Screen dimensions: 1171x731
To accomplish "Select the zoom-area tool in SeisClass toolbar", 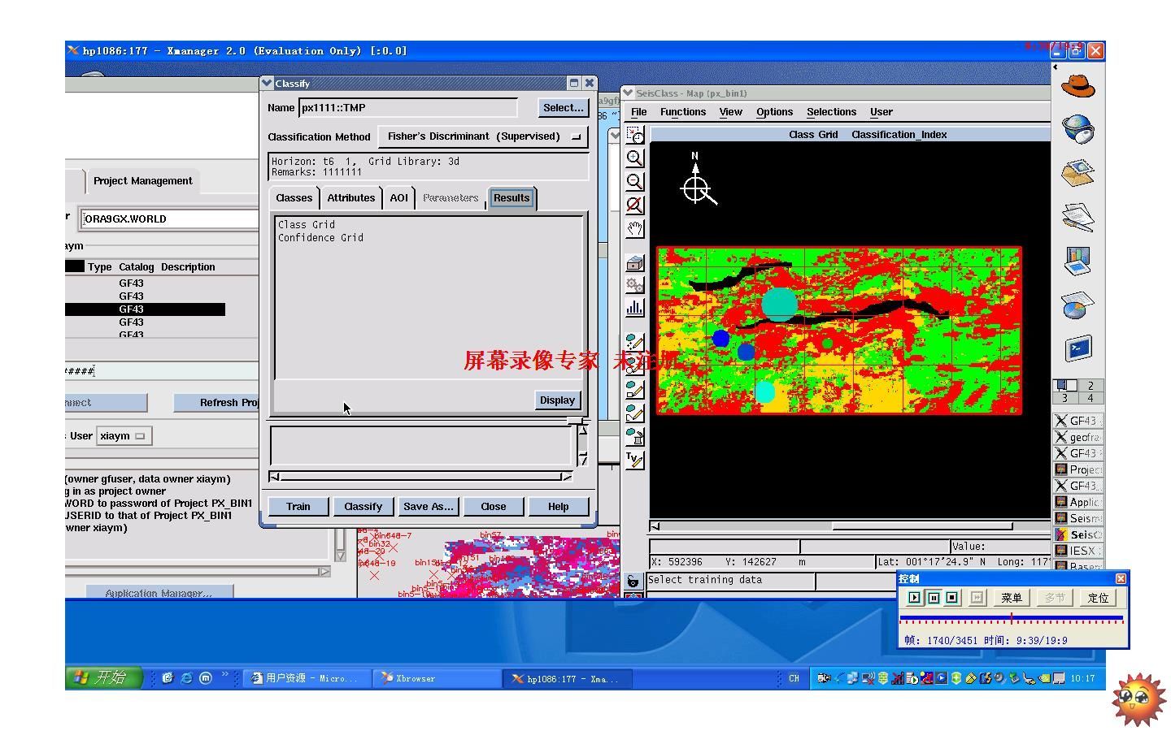I will tap(635, 135).
